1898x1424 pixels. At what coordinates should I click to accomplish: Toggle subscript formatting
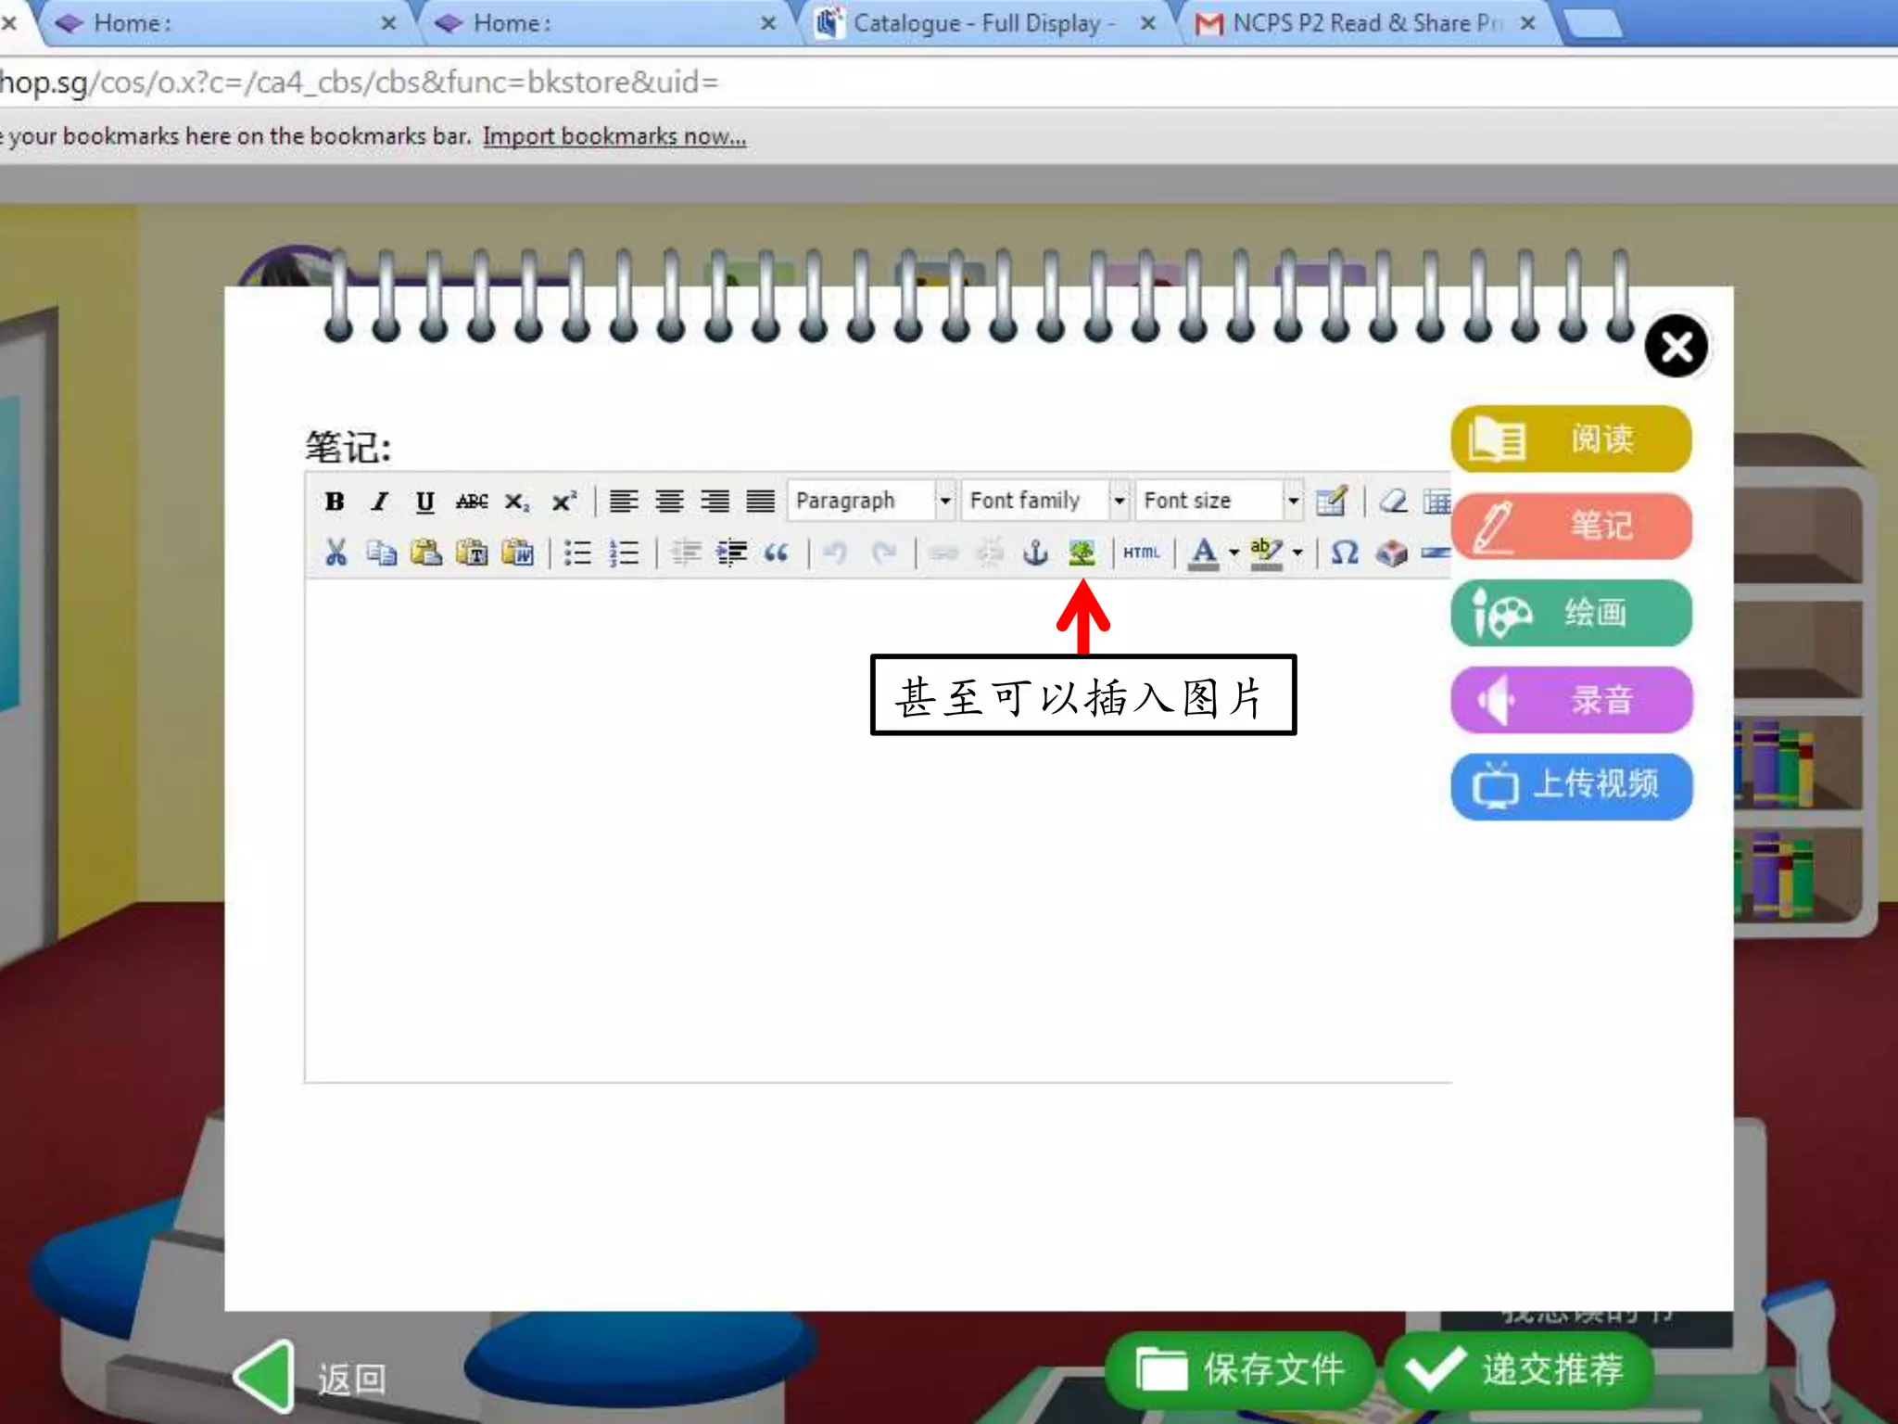(517, 502)
